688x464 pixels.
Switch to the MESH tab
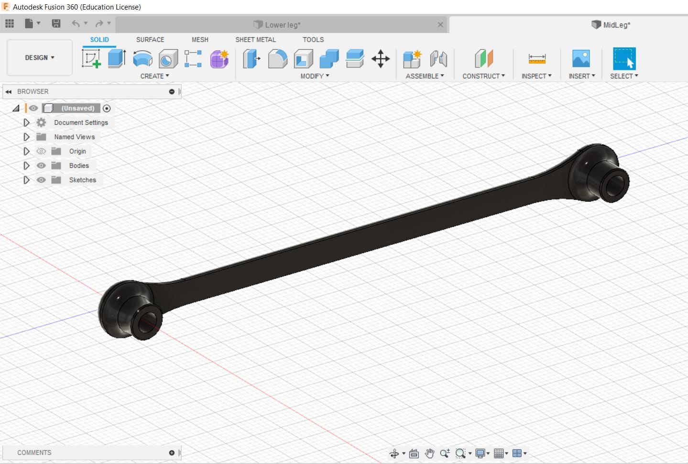pyautogui.click(x=200, y=40)
